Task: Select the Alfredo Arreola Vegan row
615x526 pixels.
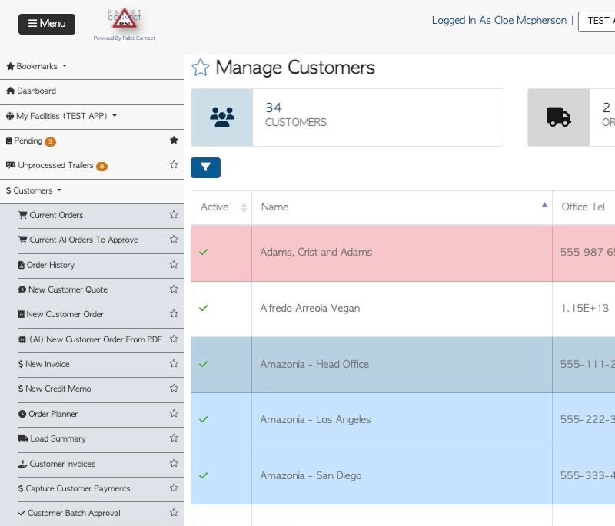Action: (x=403, y=309)
